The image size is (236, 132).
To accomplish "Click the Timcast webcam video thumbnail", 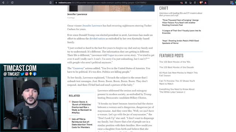I will pyautogui.click(x=31, y=103).
